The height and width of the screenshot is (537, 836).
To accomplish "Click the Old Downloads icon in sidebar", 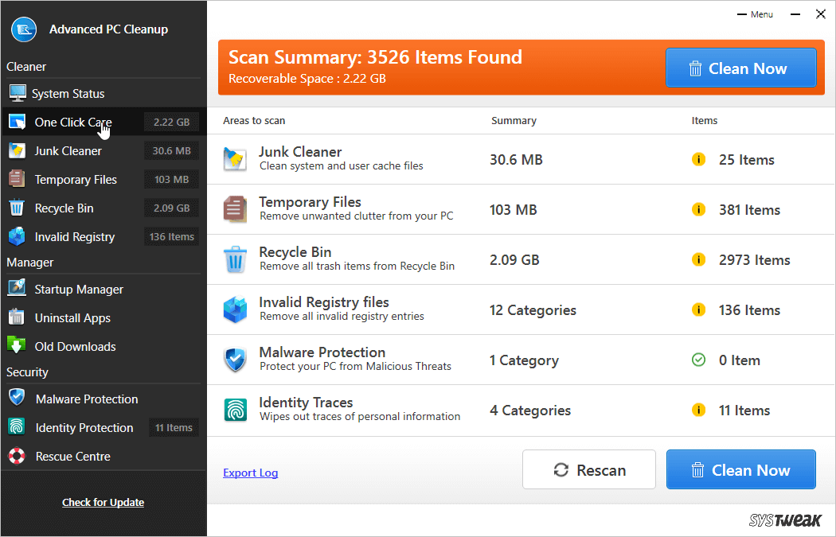I will [16, 346].
